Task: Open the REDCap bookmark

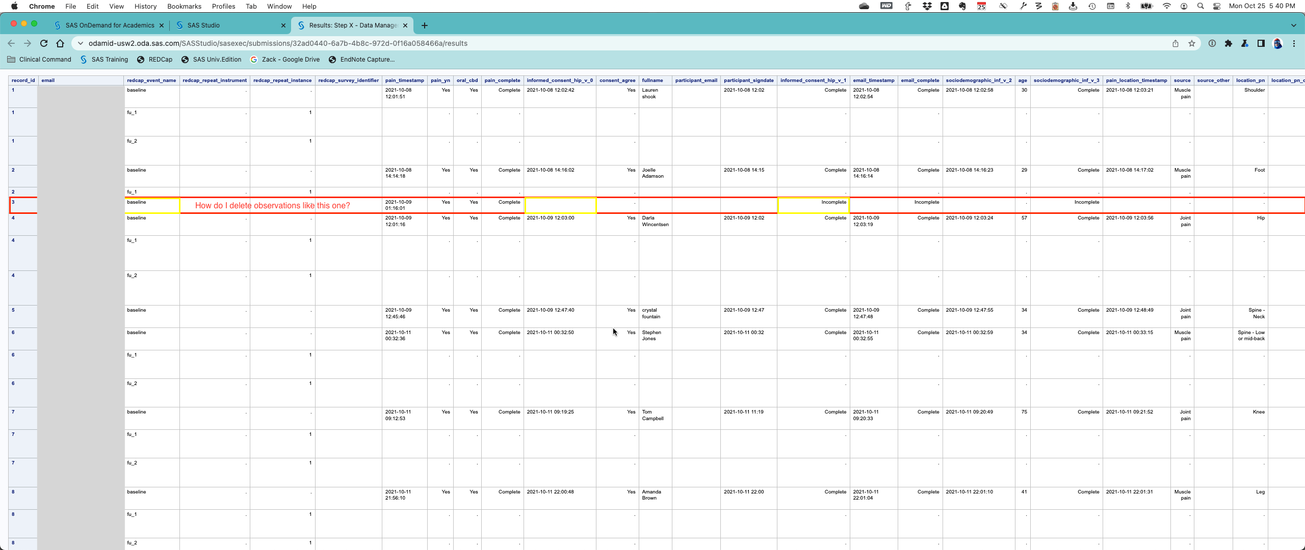Action: [x=155, y=60]
